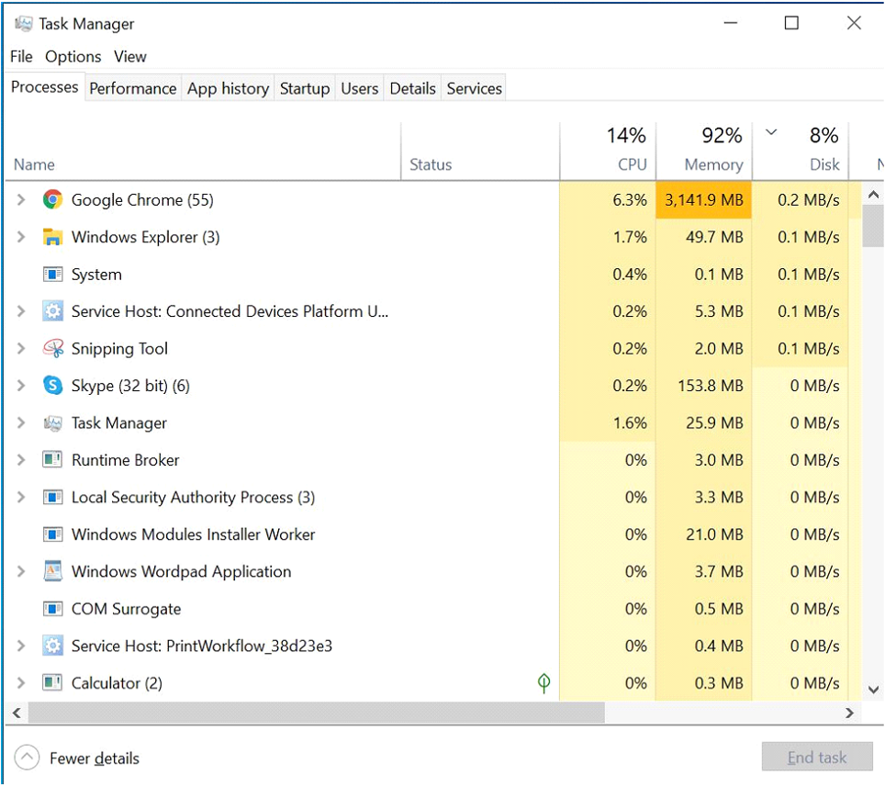
Task: Click the End task button
Action: (x=817, y=757)
